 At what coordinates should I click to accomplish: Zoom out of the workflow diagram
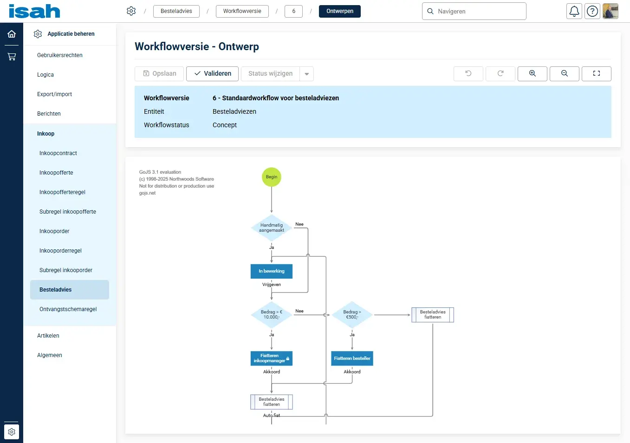[564, 73]
